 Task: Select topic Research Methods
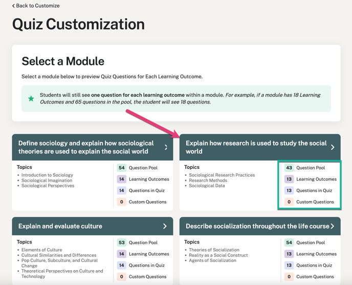[208, 180]
